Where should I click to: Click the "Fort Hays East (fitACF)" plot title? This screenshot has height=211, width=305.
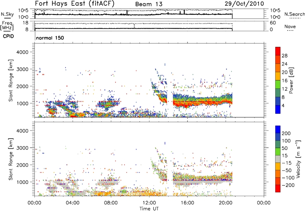(75, 4)
